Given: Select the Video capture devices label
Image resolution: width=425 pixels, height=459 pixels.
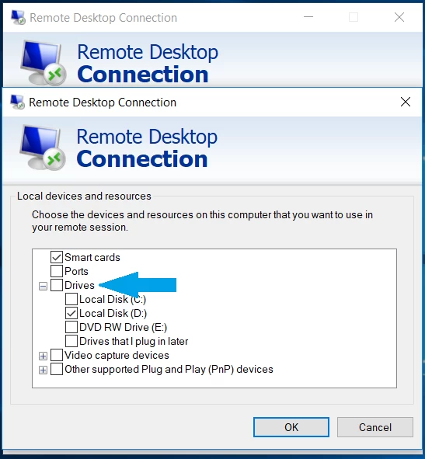Looking at the screenshot, I should pyautogui.click(x=117, y=355).
